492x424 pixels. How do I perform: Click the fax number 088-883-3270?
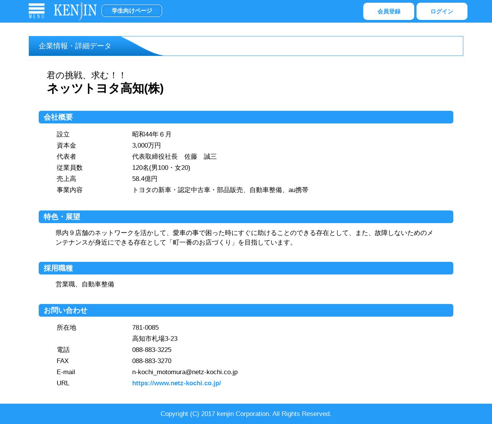152,361
